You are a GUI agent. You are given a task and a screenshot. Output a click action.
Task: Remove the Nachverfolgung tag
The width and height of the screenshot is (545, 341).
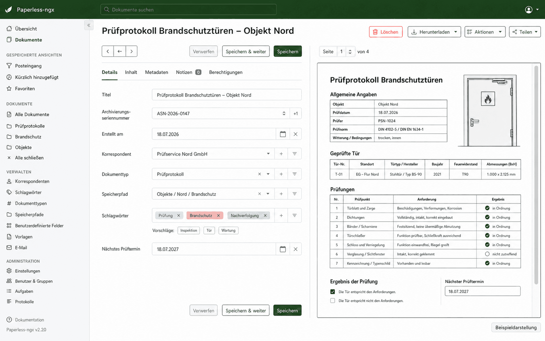coord(265,216)
